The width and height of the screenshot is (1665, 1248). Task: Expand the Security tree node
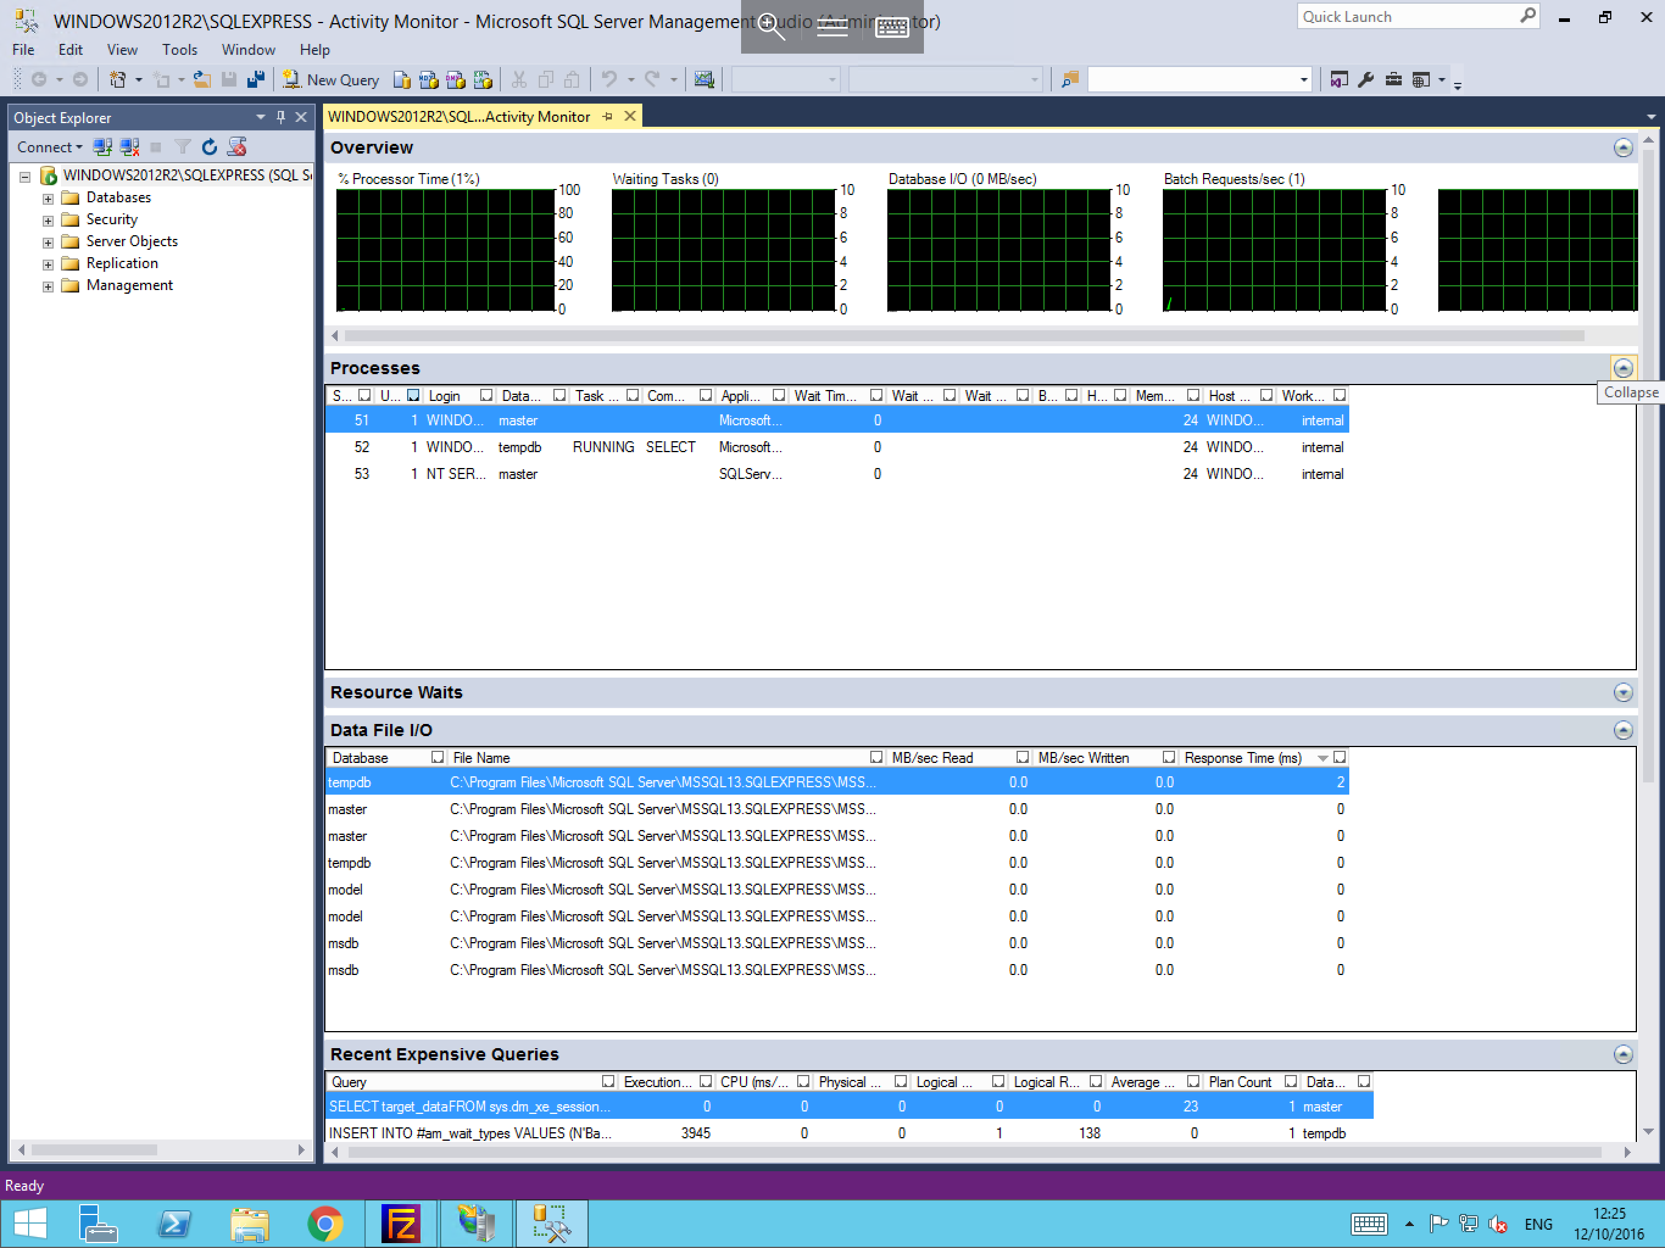tap(48, 221)
